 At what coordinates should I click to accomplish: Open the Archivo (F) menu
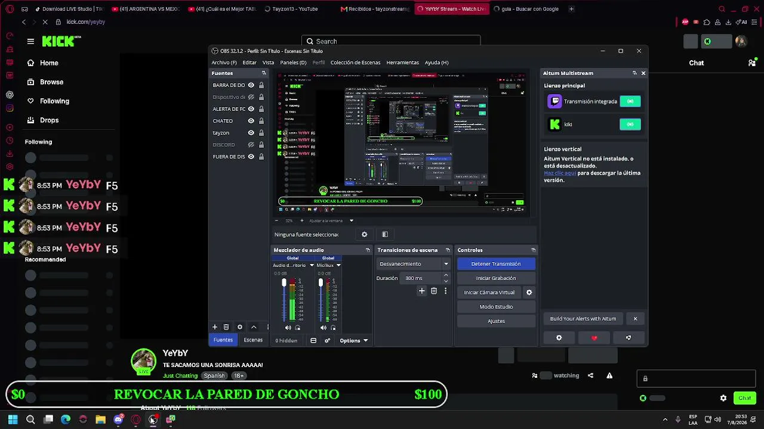(224, 63)
